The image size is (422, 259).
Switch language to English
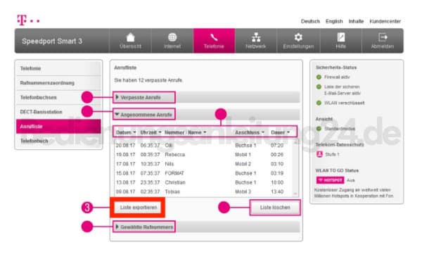334,21
